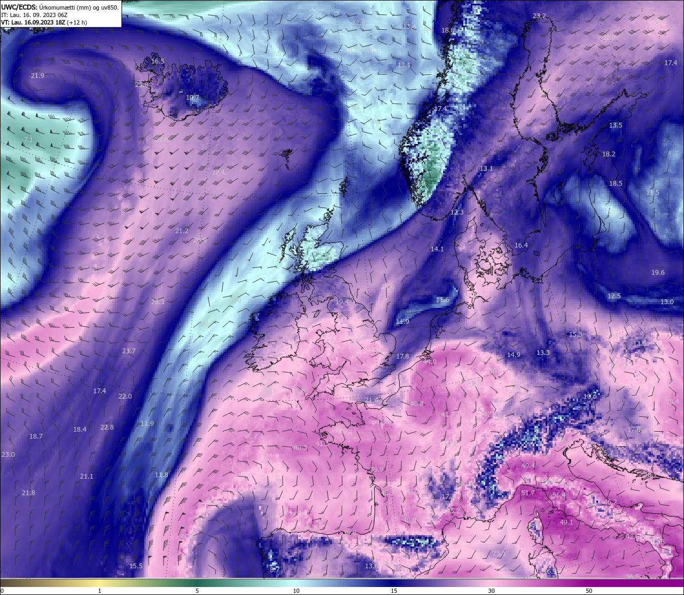Screen dimensions: 684x595
Task: Select the 15.3 value over Germany
Action: click(x=575, y=335)
